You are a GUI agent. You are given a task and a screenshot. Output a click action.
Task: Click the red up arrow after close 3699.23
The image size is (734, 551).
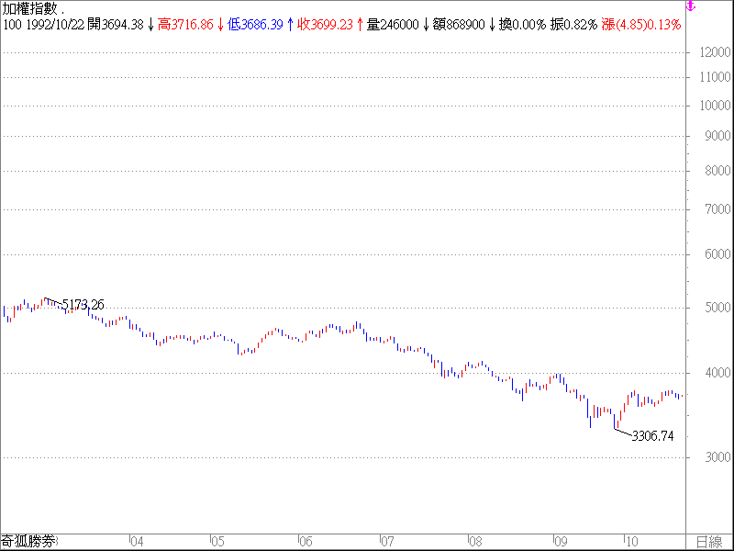tap(360, 25)
